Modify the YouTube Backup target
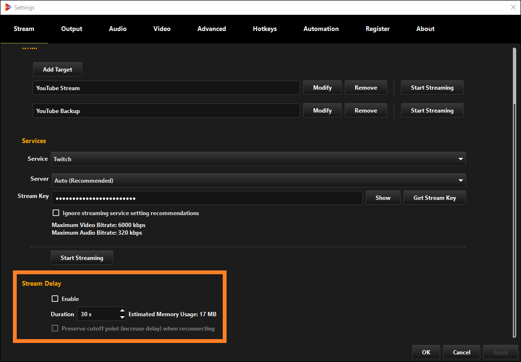 [322, 110]
